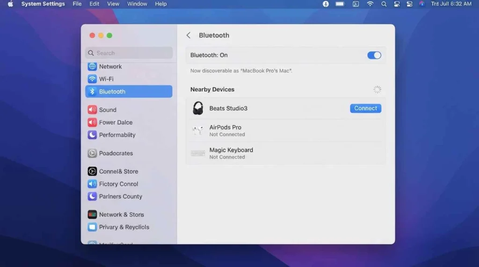
Task: Click the Nearby Devices loading spinner
Action: 377,89
